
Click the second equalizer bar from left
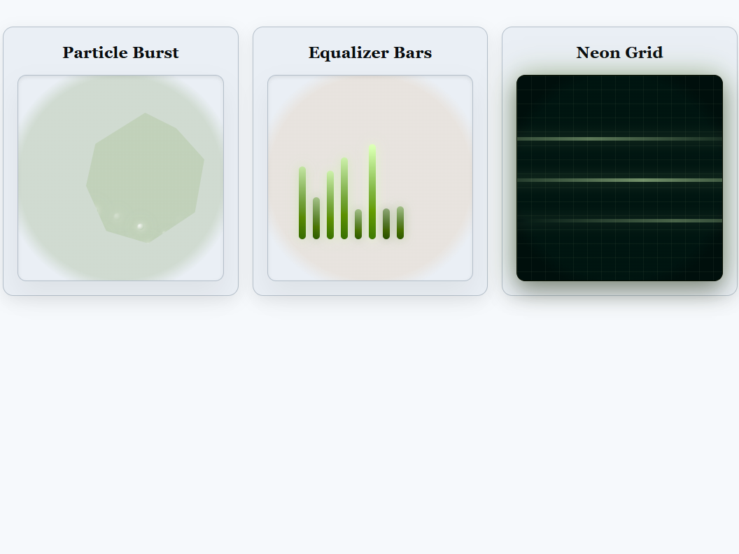[x=316, y=218]
